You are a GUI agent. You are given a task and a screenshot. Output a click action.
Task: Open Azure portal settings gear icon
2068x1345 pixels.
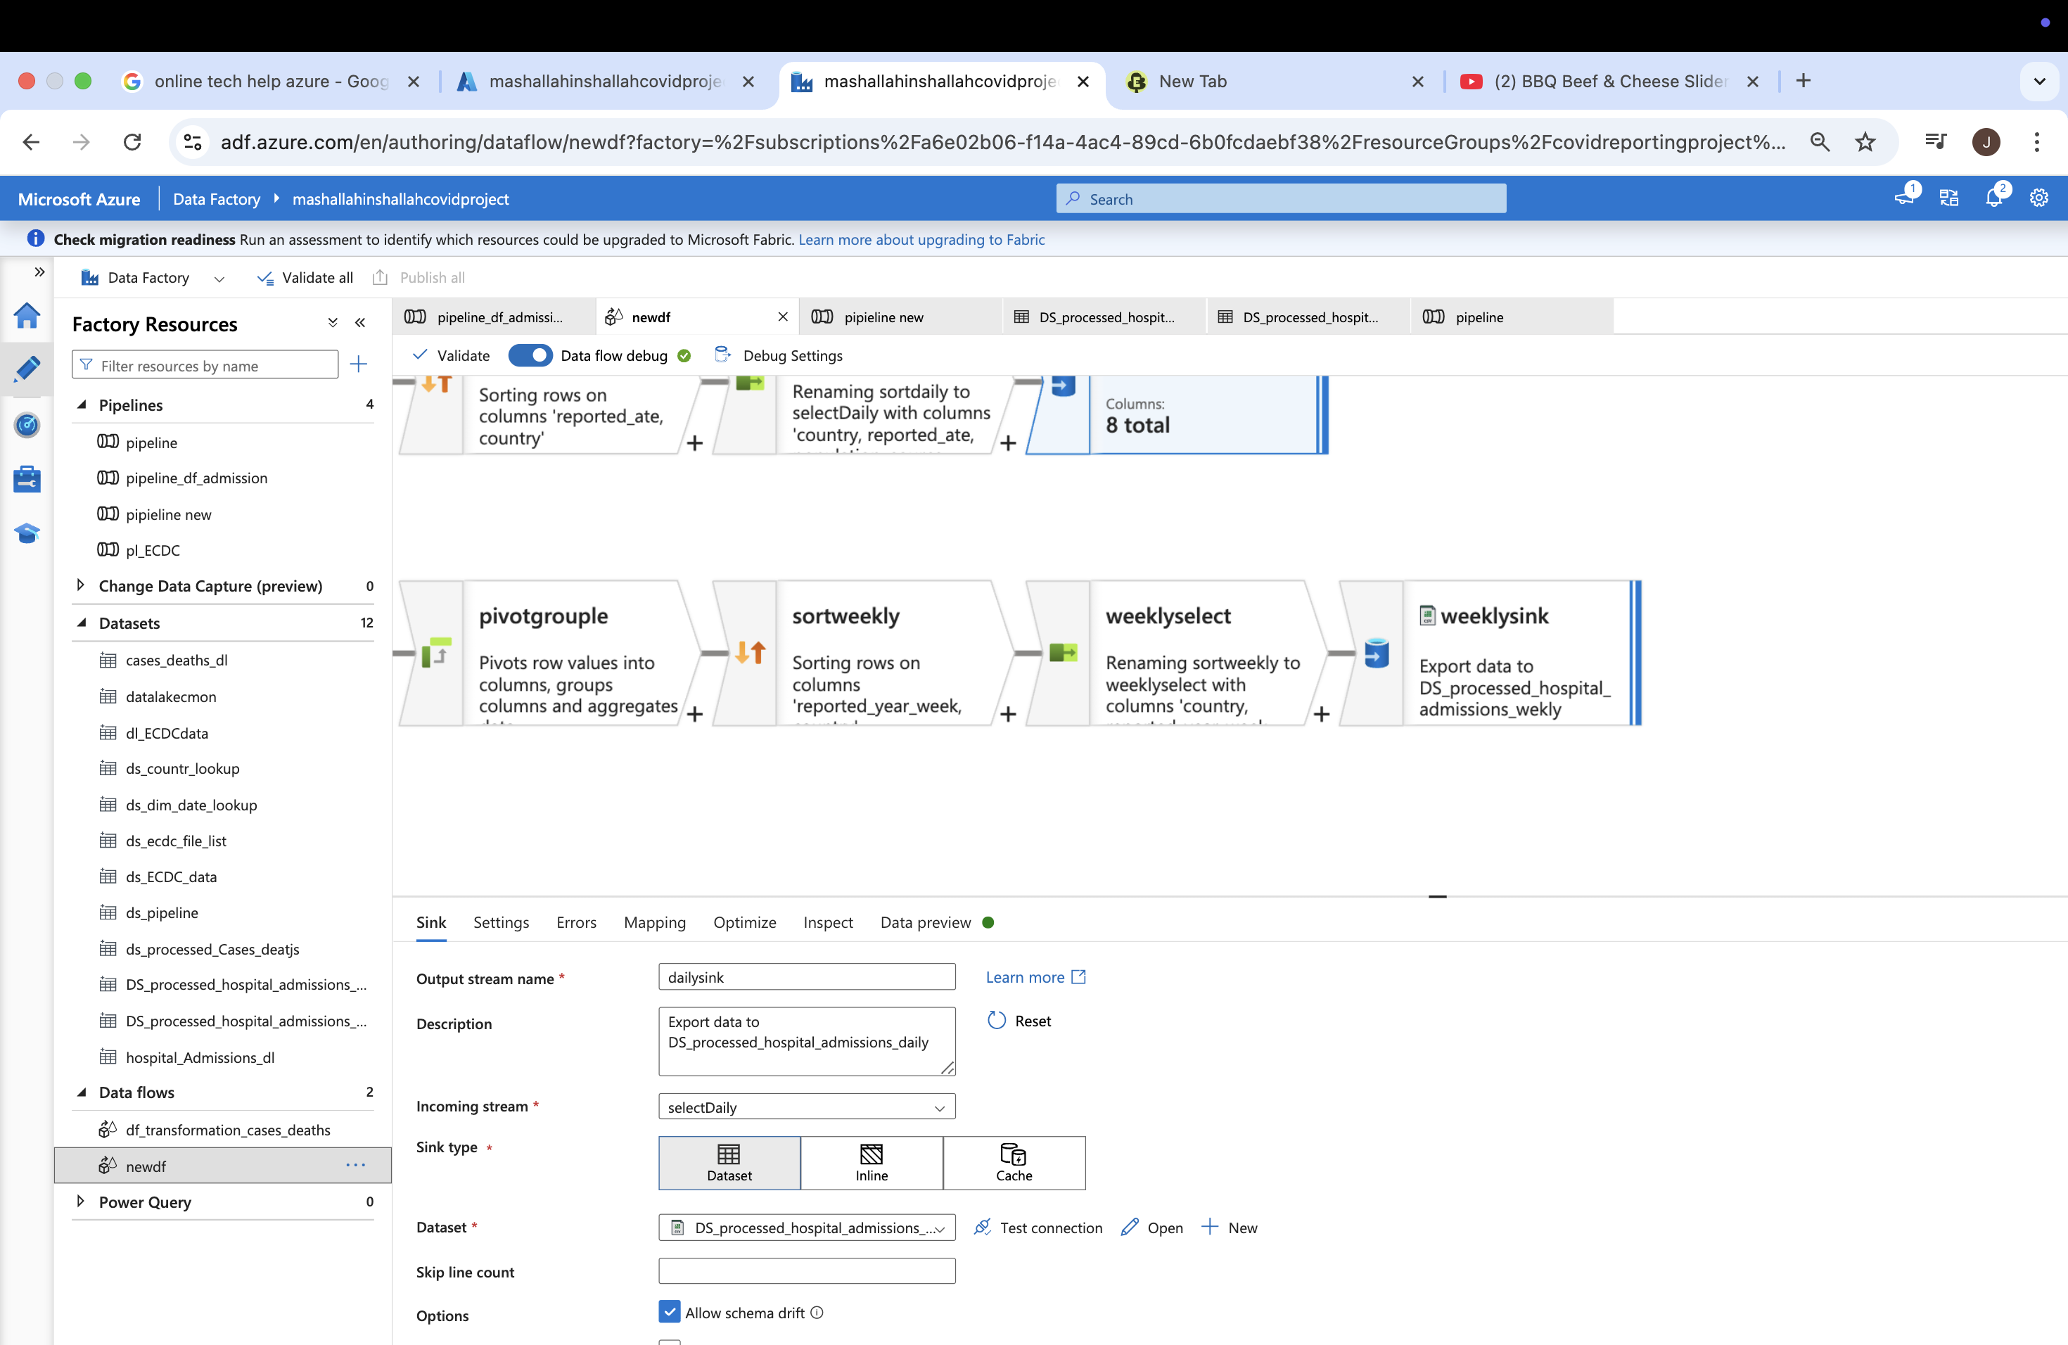coord(2039,197)
